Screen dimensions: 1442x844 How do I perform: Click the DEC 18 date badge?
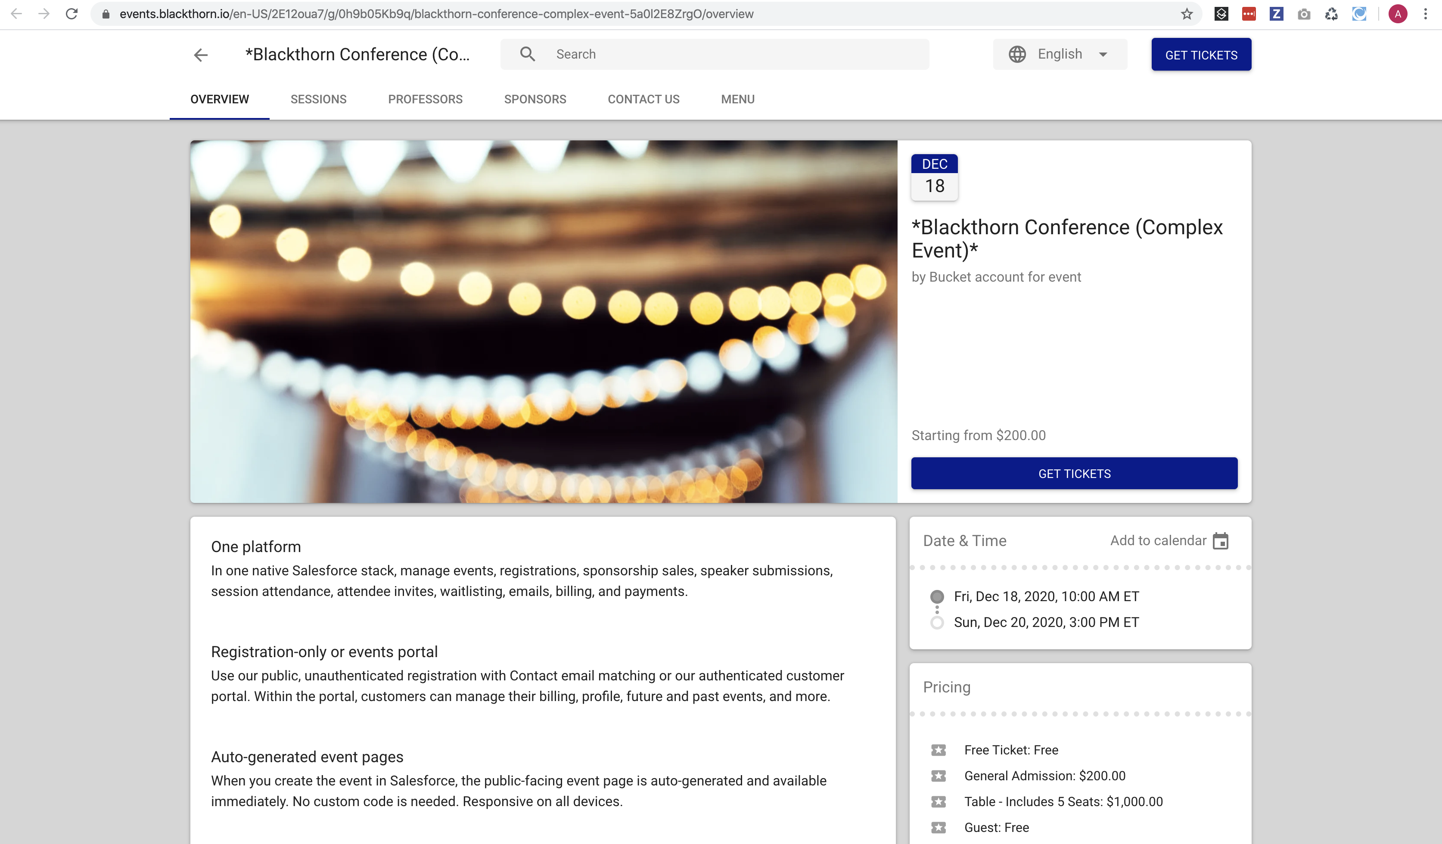[935, 177]
